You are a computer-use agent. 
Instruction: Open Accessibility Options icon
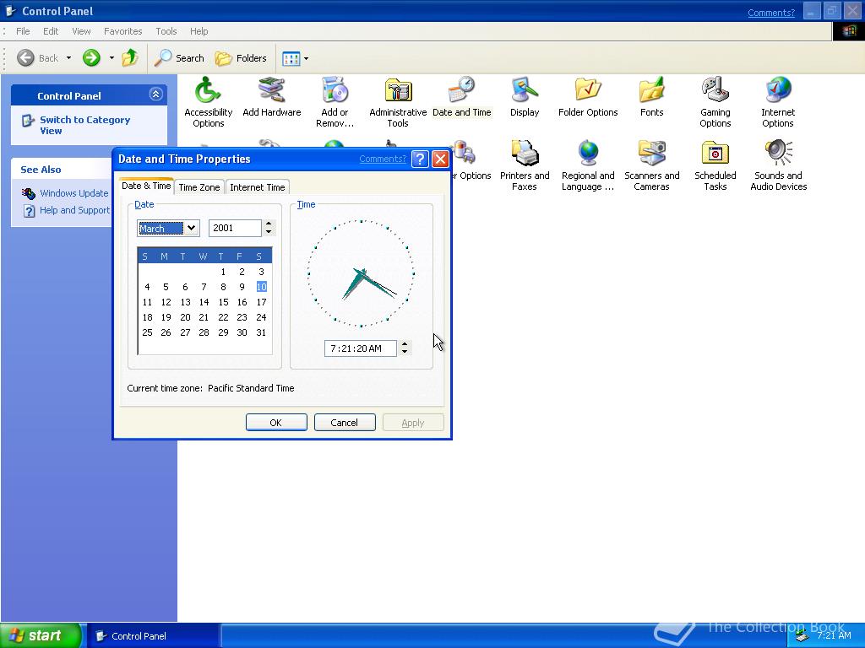(x=208, y=102)
